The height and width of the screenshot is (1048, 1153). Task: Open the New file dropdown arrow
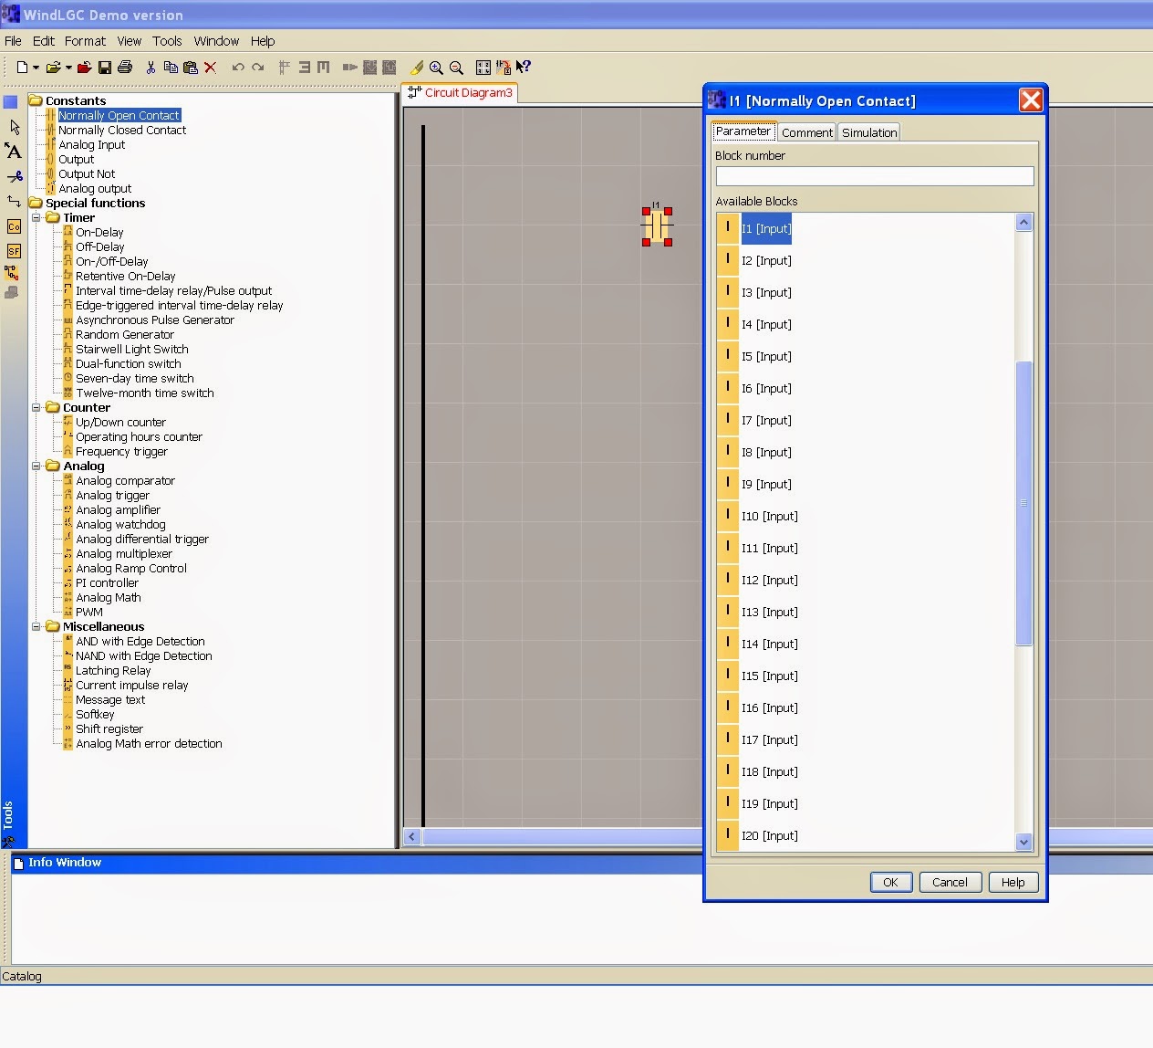click(35, 68)
